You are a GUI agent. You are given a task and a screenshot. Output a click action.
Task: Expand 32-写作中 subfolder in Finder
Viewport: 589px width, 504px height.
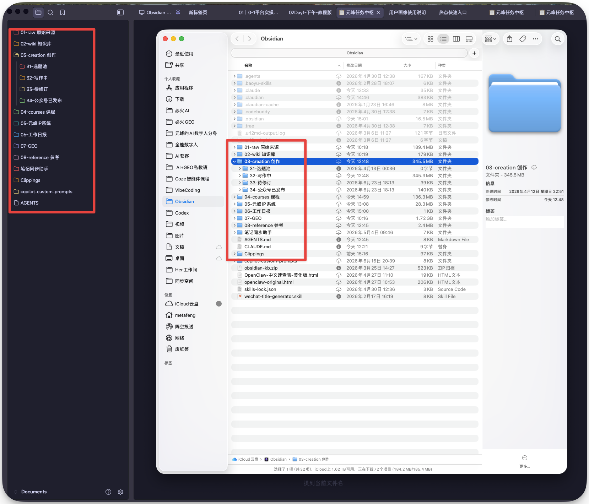point(240,175)
